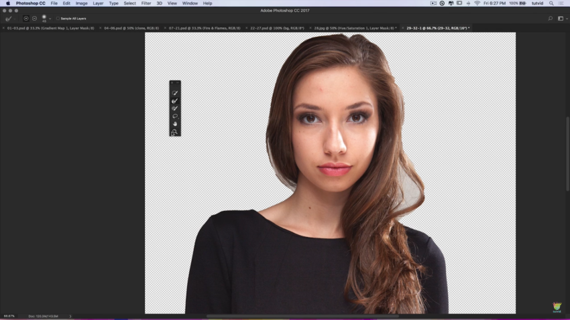Switch to the 22-27.psd document tab
This screenshot has height=320, width=570.
coord(277,28)
